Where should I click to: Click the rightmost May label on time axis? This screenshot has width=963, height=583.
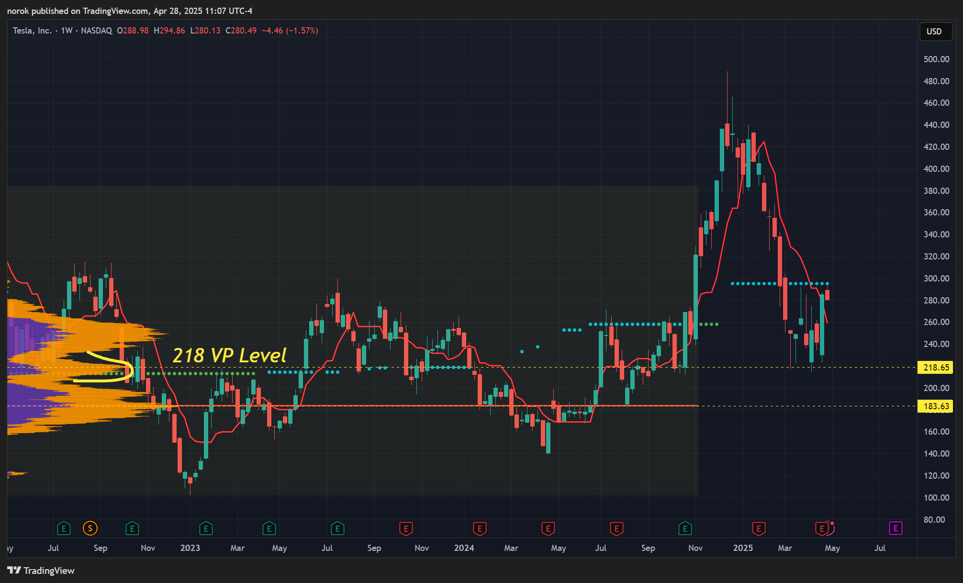(x=832, y=549)
